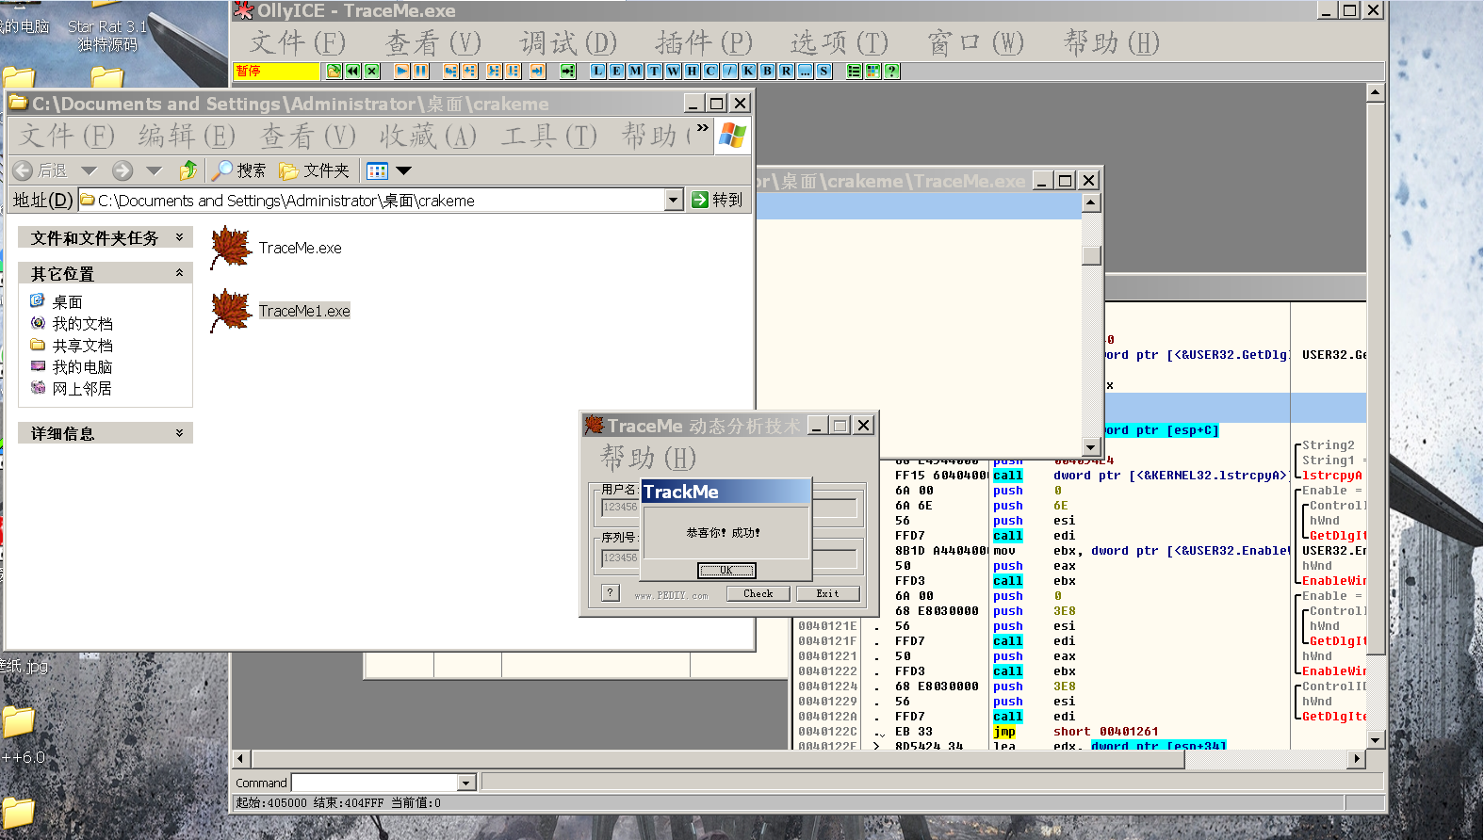Open the Command bar history dropdown

[x=465, y=783]
